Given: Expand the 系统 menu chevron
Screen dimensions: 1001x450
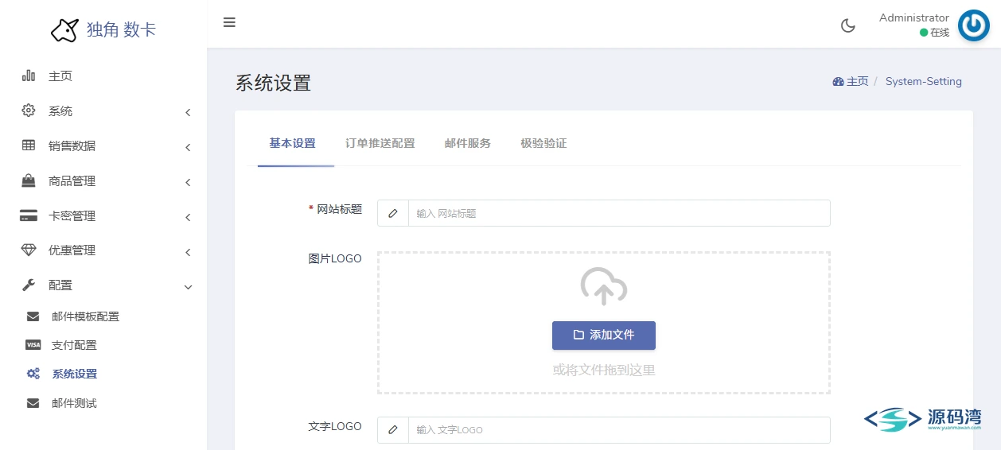Looking at the screenshot, I should tap(188, 112).
